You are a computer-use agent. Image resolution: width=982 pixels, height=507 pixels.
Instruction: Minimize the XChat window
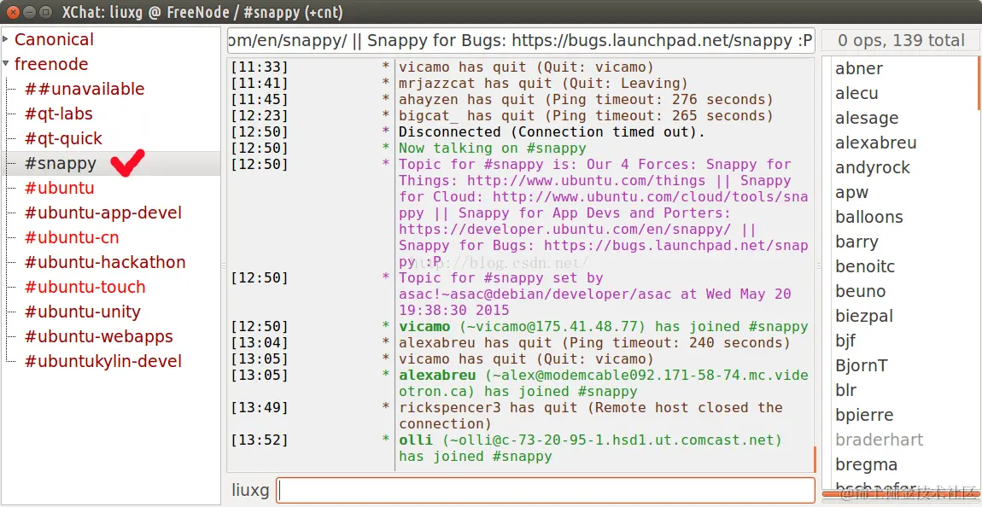coord(29,11)
